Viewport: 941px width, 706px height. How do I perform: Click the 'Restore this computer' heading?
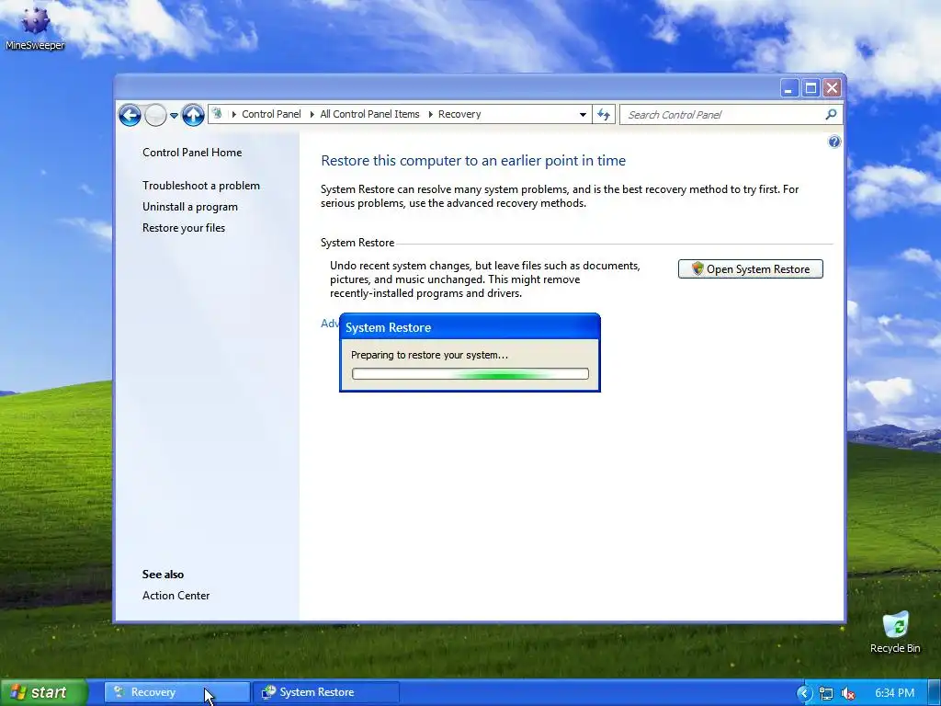tap(473, 160)
